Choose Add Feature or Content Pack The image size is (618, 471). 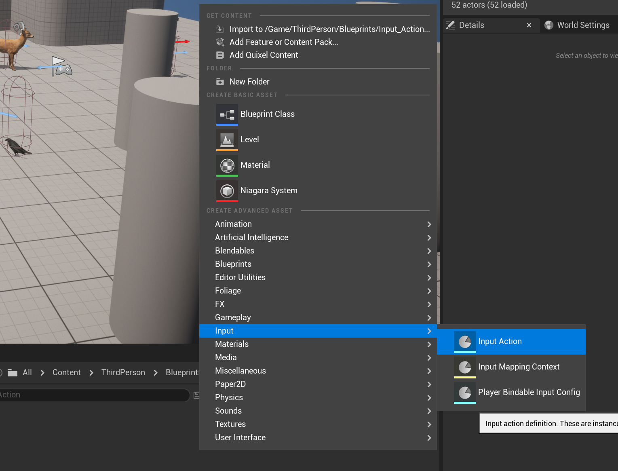pos(283,42)
